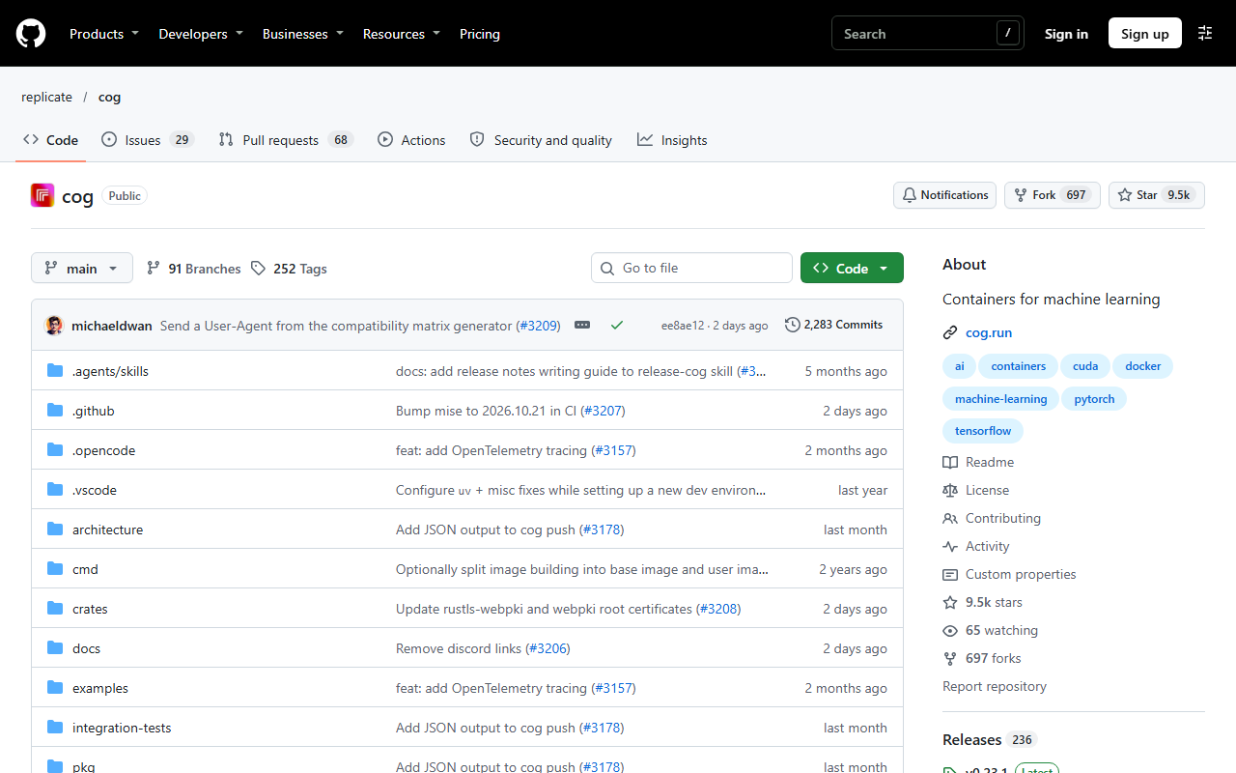Open the 252 Tags link
The image size is (1236, 773).
[289, 269]
